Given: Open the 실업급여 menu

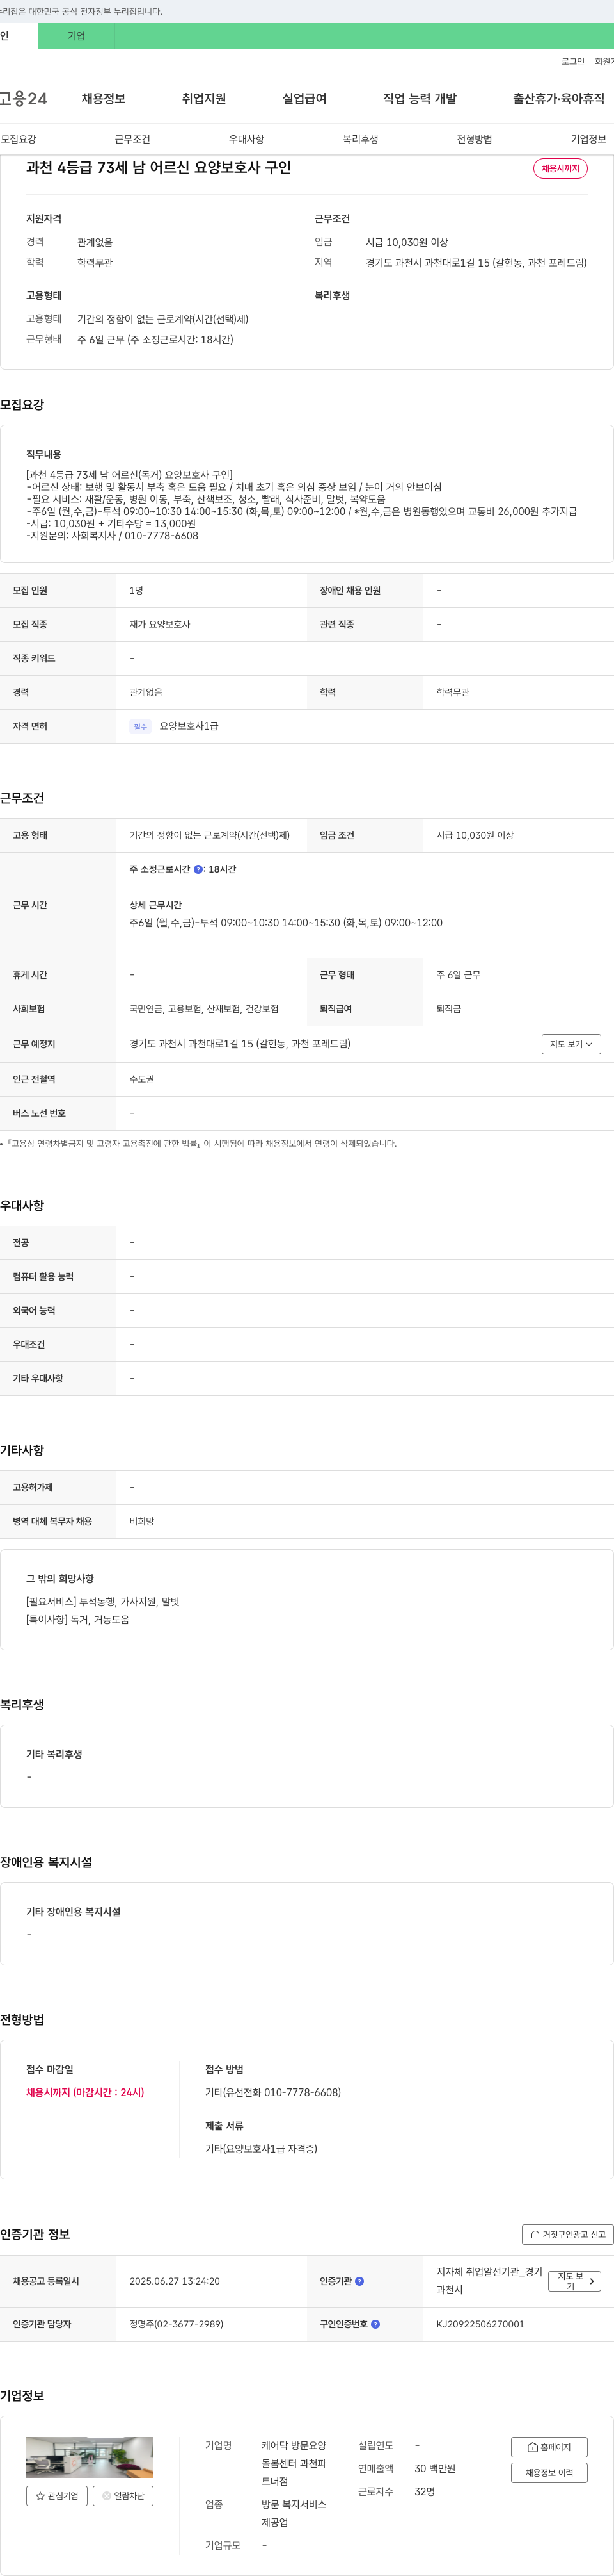Looking at the screenshot, I should coord(304,99).
